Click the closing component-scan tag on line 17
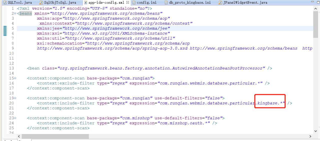This screenshot has width=320, height=141. (x=58, y=88)
